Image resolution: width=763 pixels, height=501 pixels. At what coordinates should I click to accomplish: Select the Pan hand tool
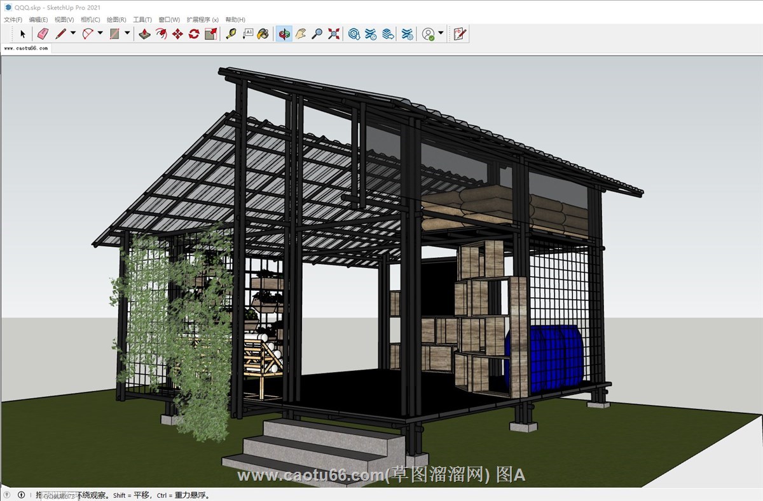coord(301,34)
